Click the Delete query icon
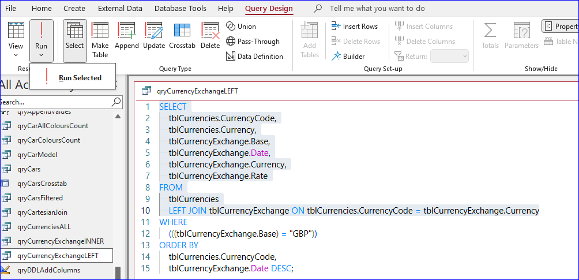Viewport: 579px width, 280px height. pos(210,31)
